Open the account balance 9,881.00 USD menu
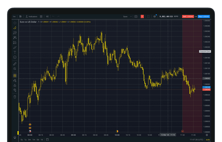The height and width of the screenshot is (142, 222). [x=169, y=16]
